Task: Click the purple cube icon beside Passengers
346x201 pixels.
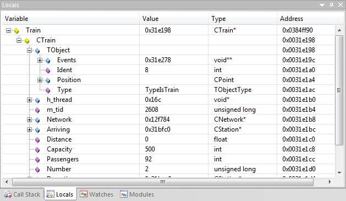Action: tap(37, 160)
